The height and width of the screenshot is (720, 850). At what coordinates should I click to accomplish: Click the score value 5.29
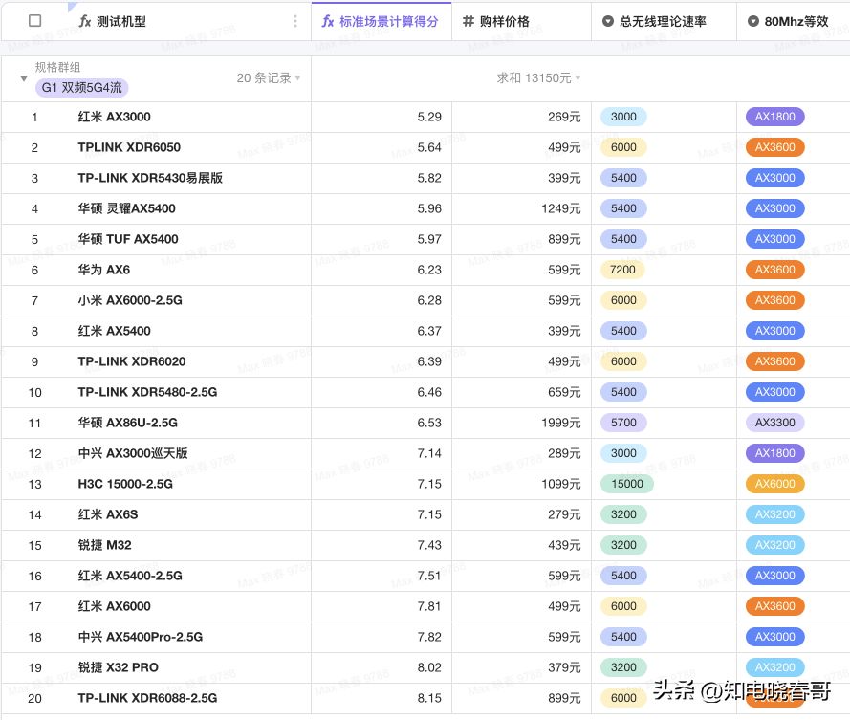[x=429, y=117]
